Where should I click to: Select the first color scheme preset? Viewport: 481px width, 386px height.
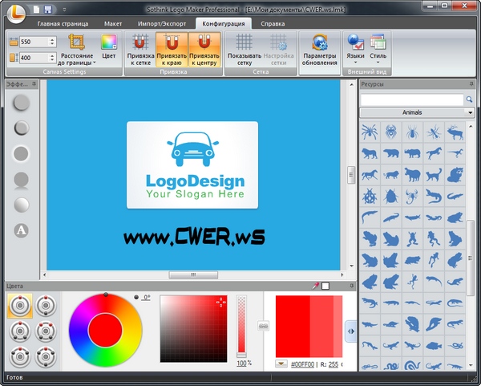[20, 306]
